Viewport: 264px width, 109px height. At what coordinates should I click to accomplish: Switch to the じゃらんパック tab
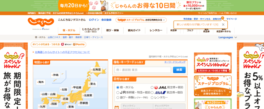pyautogui.click(x=91, y=31)
